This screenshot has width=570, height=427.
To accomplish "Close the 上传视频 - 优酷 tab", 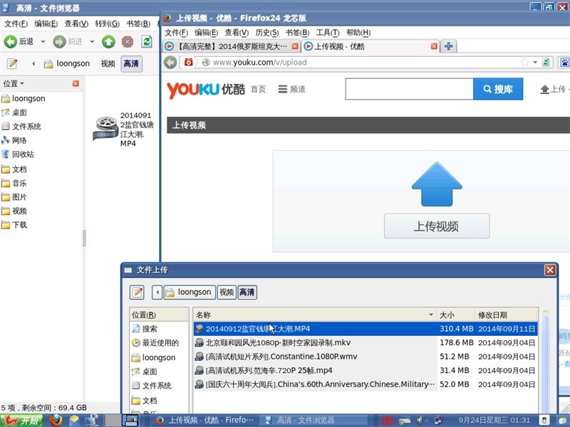I will point(434,46).
